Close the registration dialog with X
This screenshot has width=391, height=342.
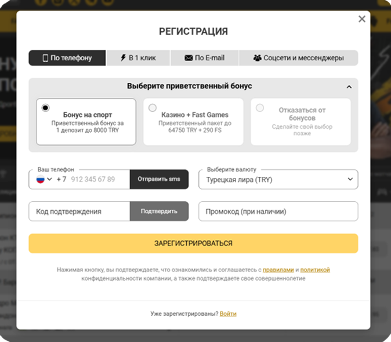(362, 19)
